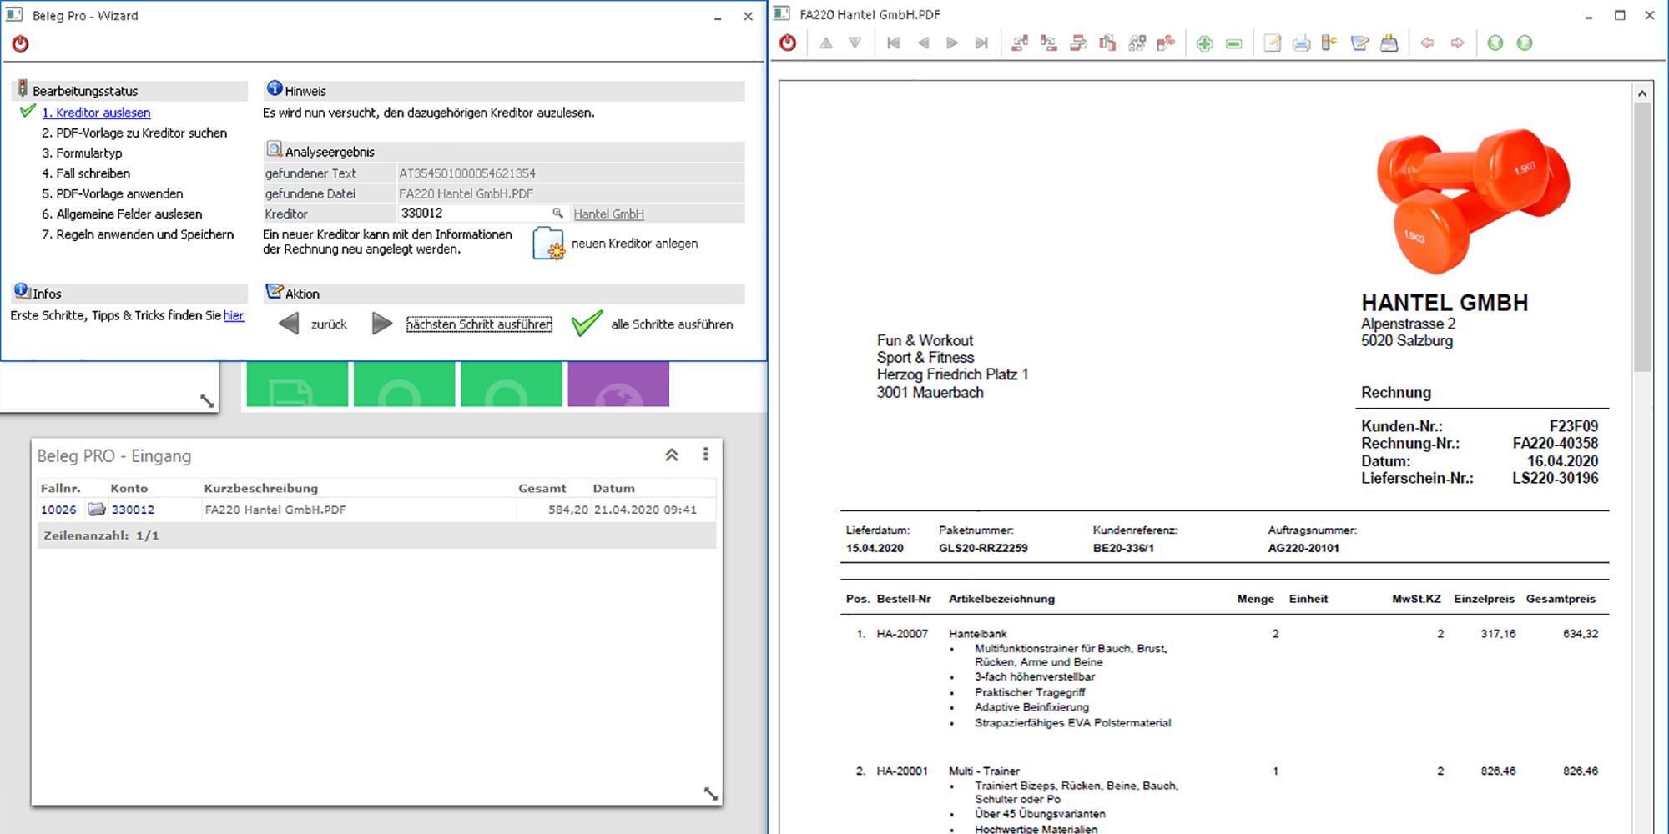Image resolution: width=1669 pixels, height=834 pixels.
Task: Click the 'hier' tips link
Action: point(234,315)
